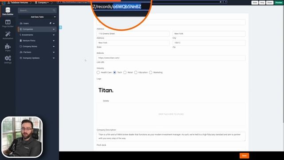Open the Investments data table
This screenshot has width=284, height=160.
coord(28,35)
